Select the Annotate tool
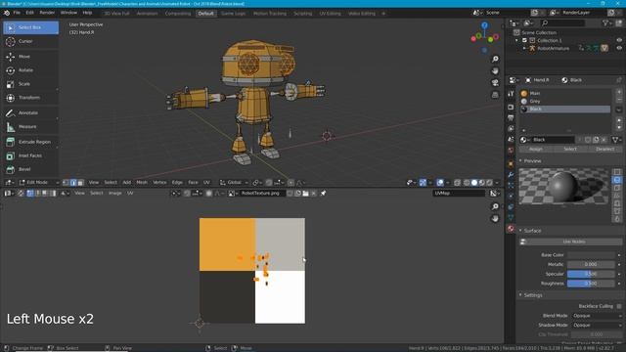The image size is (626, 352). point(30,113)
